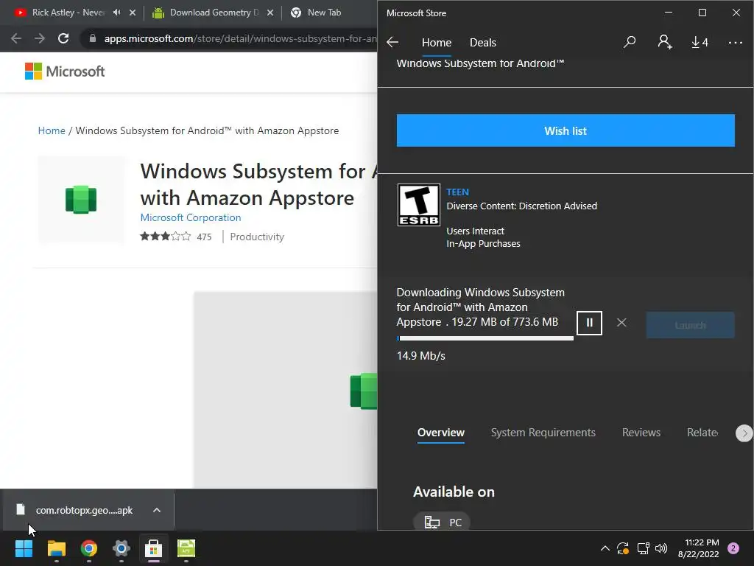This screenshot has height=566, width=754.
Task: Open File Explorer from the taskbar
Action: [x=56, y=548]
